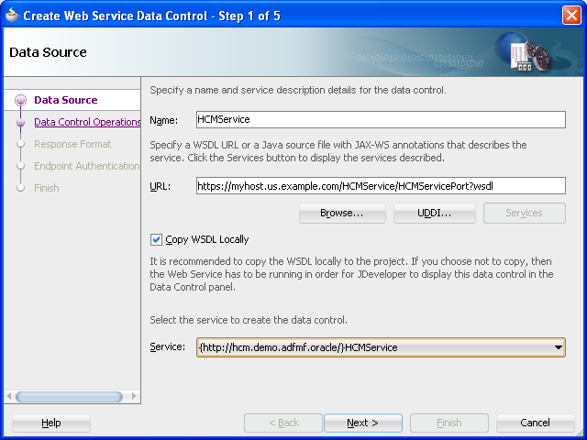Click the Services button
587x440 pixels.
[x=524, y=214]
